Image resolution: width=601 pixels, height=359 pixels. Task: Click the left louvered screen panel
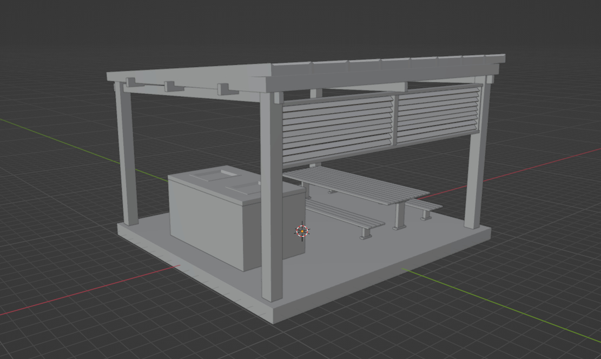tap(338, 128)
